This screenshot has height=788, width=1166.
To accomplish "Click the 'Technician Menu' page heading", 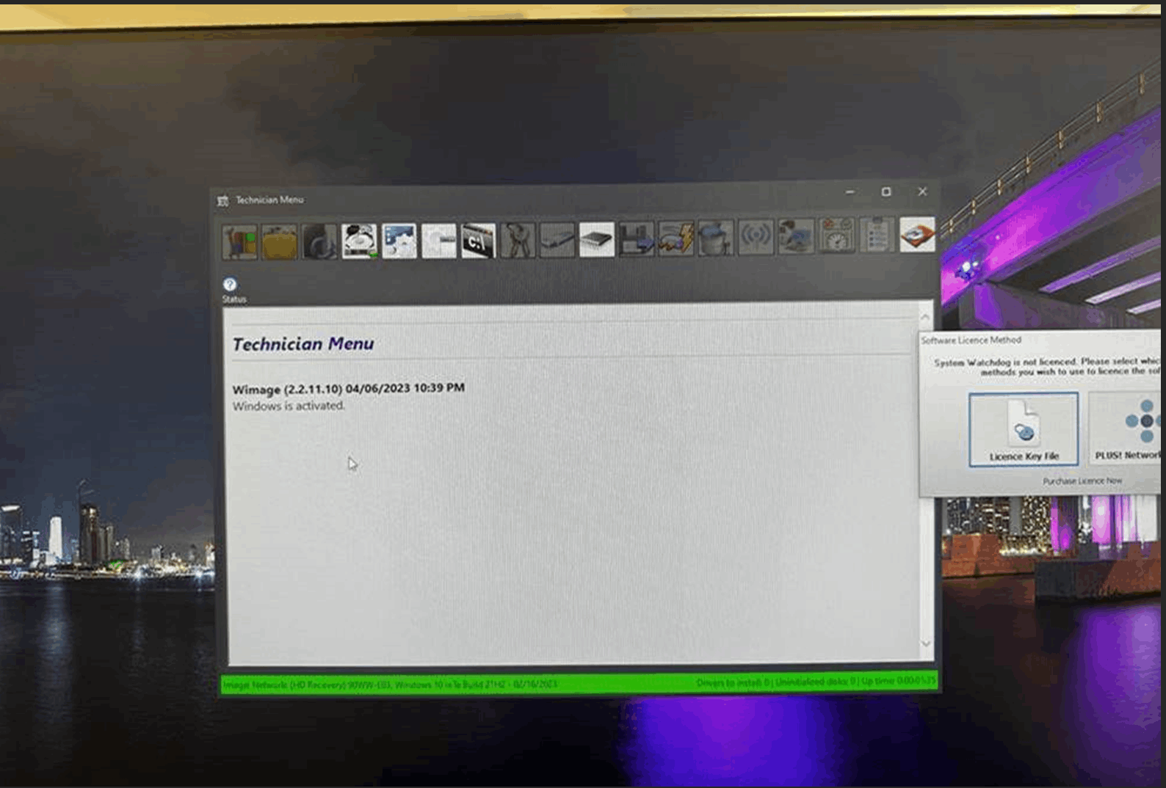I will pos(303,343).
